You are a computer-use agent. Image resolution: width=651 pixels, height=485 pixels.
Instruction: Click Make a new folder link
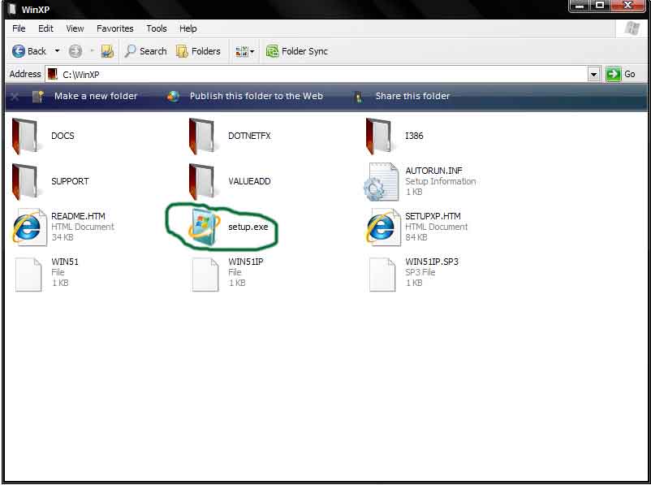(x=96, y=96)
